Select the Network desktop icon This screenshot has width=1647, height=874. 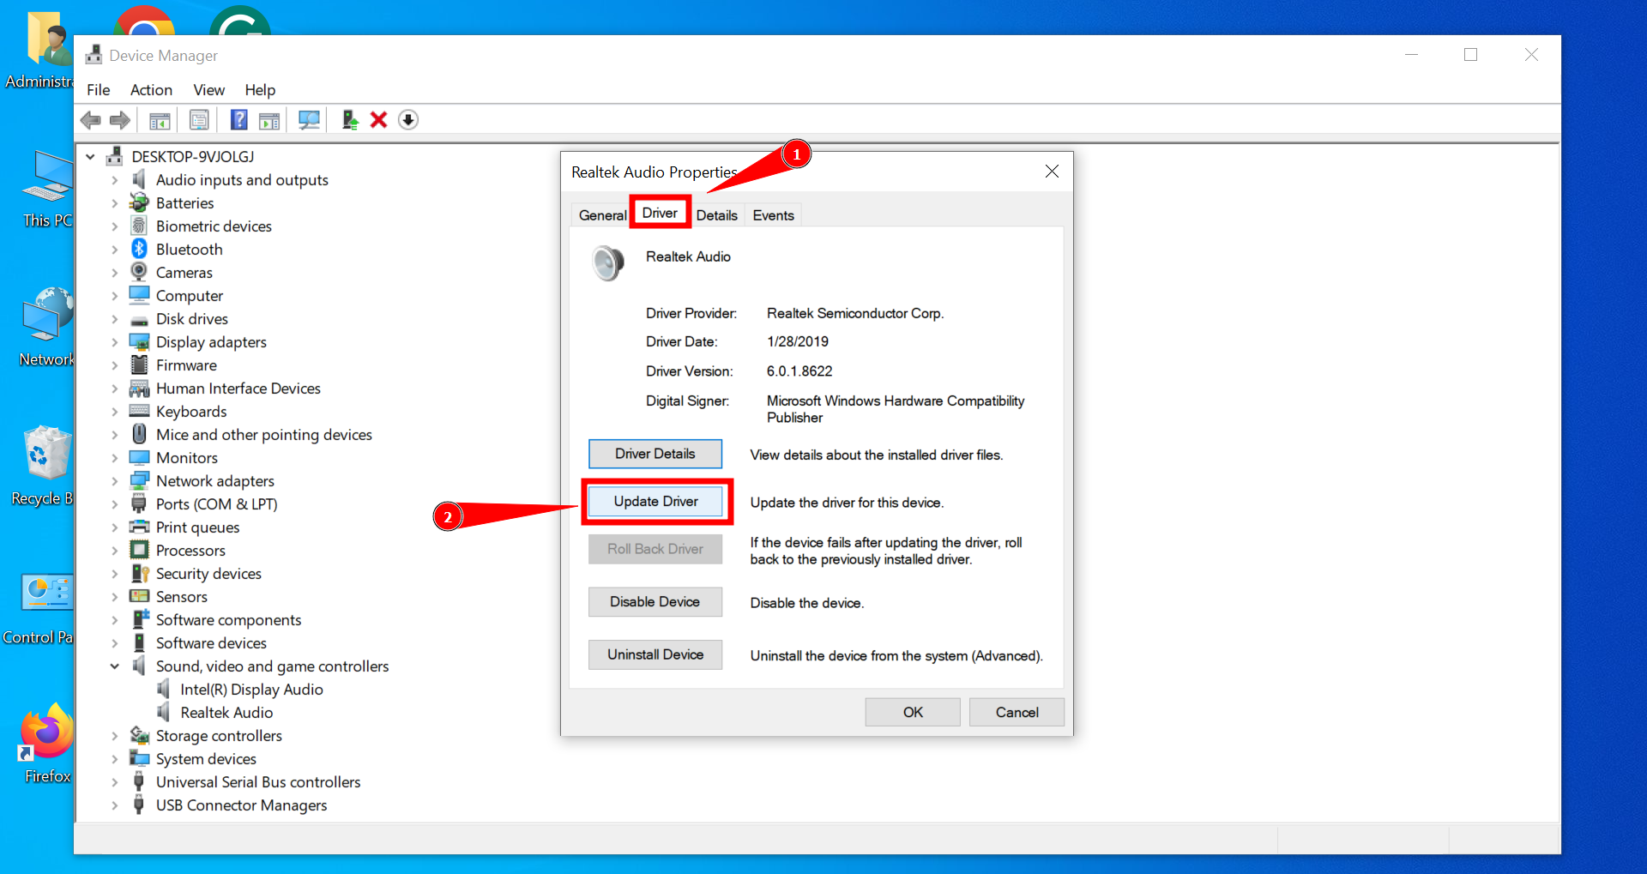48,328
